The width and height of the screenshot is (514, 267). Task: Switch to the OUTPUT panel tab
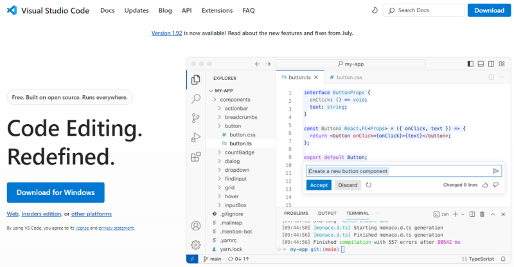point(327,214)
